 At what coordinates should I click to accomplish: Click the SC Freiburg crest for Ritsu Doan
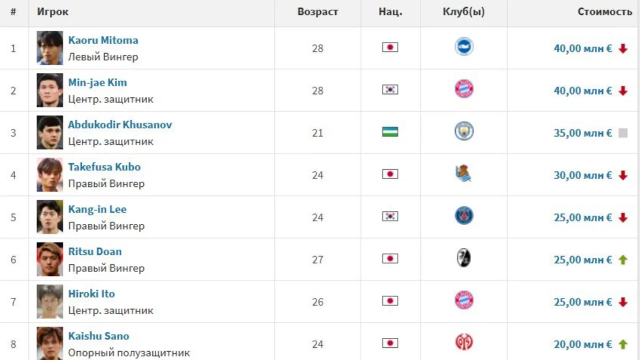[464, 258]
